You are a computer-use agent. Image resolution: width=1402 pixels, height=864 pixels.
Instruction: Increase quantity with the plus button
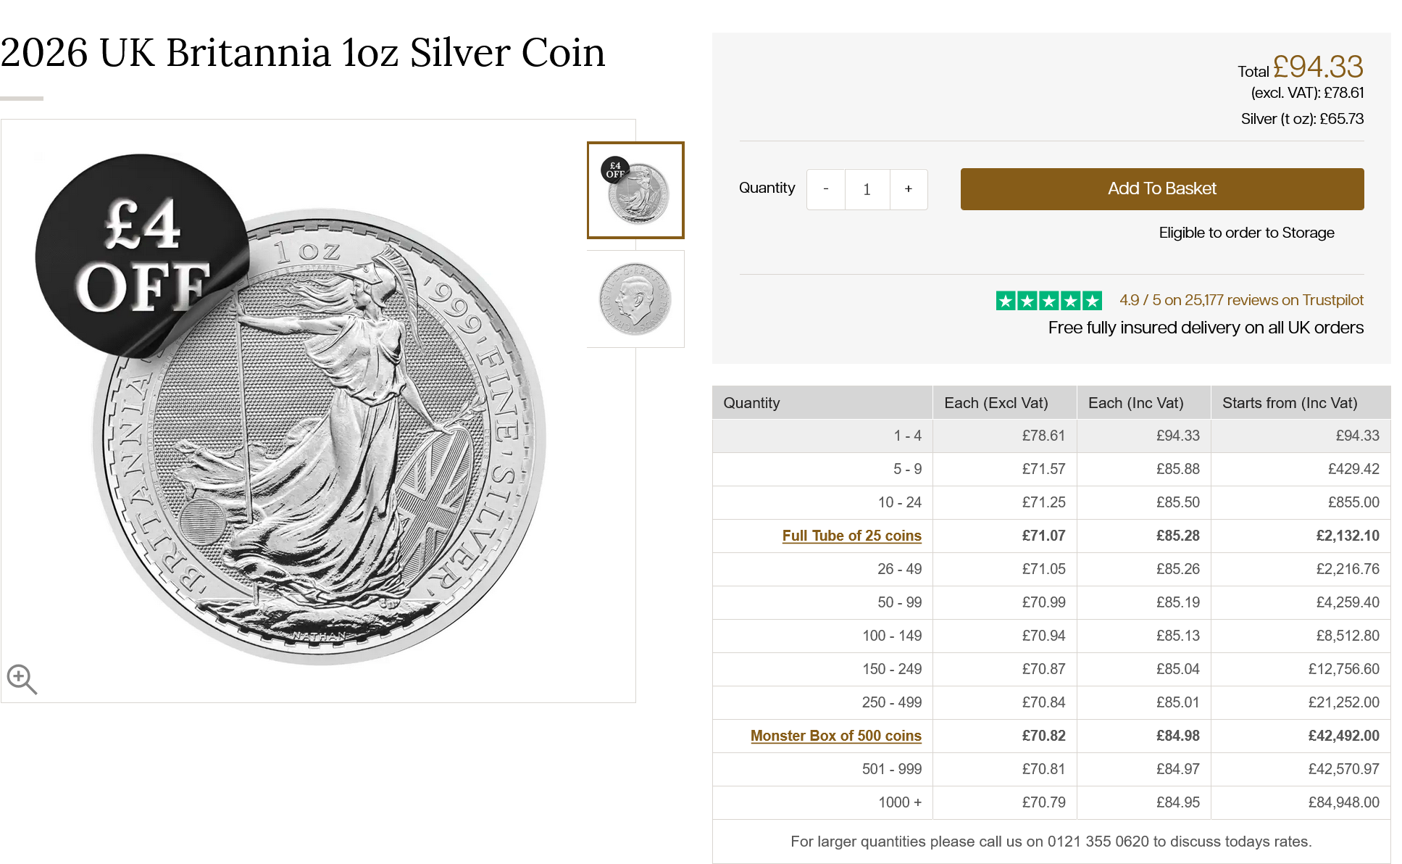909,189
